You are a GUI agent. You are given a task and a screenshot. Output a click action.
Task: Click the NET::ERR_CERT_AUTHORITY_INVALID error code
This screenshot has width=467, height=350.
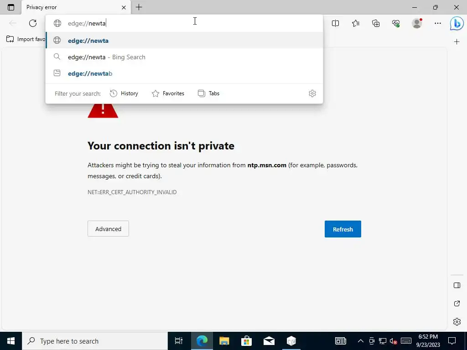click(x=132, y=192)
